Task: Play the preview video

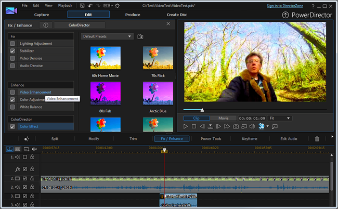Action: pyautogui.click(x=186, y=126)
